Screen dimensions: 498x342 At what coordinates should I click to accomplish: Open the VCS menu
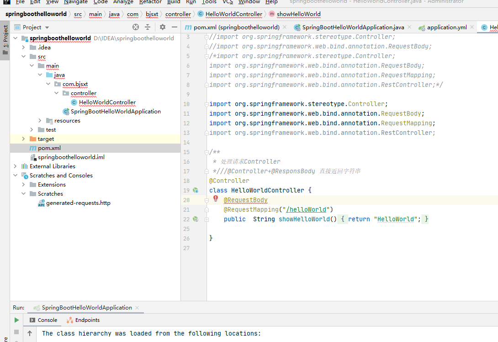click(228, 2)
